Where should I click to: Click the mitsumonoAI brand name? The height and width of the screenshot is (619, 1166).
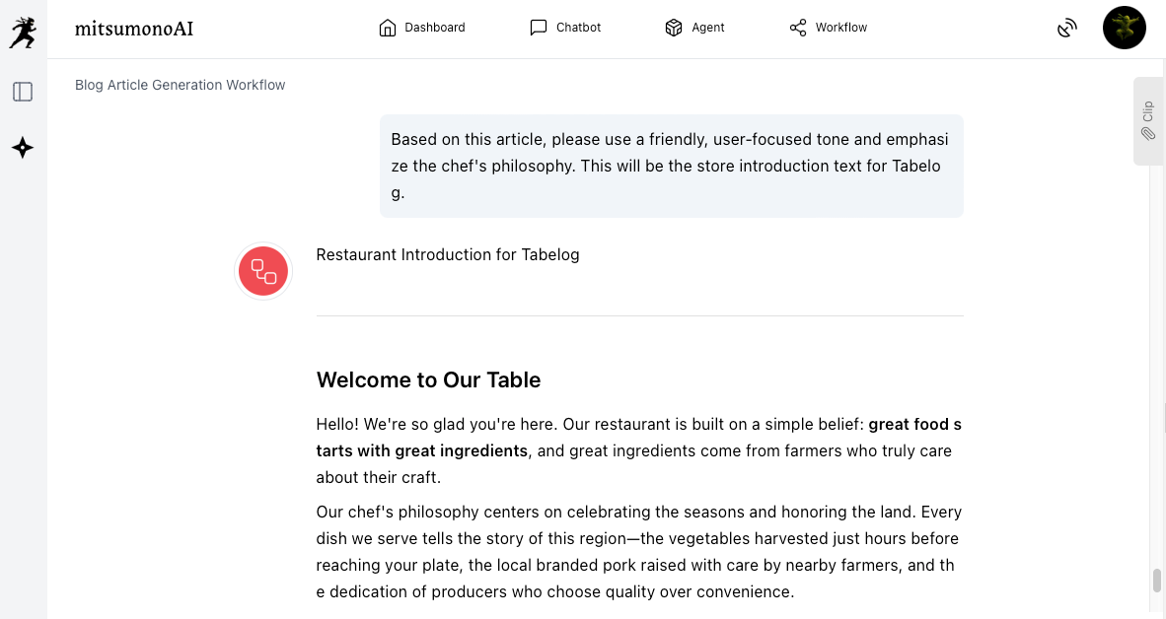[x=134, y=29]
